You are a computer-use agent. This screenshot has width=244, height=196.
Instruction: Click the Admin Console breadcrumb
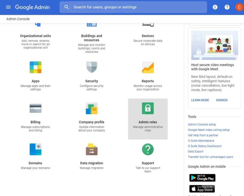(18, 19)
